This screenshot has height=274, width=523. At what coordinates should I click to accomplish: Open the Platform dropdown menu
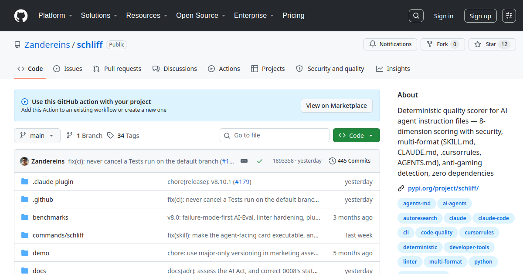coord(55,16)
